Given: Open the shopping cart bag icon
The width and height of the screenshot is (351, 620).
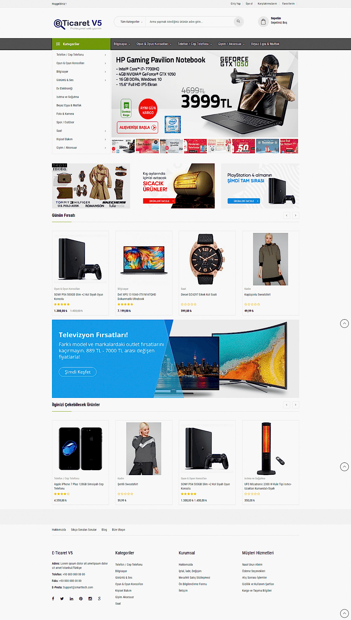Looking at the screenshot, I should [x=263, y=22].
